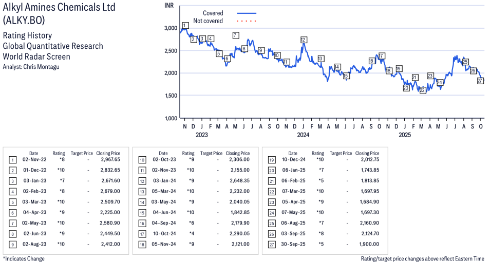Click the Alkyl Amines Chemicals Ltd title
Image resolution: width=490 pixels, height=262 pixels.
click(x=59, y=7)
